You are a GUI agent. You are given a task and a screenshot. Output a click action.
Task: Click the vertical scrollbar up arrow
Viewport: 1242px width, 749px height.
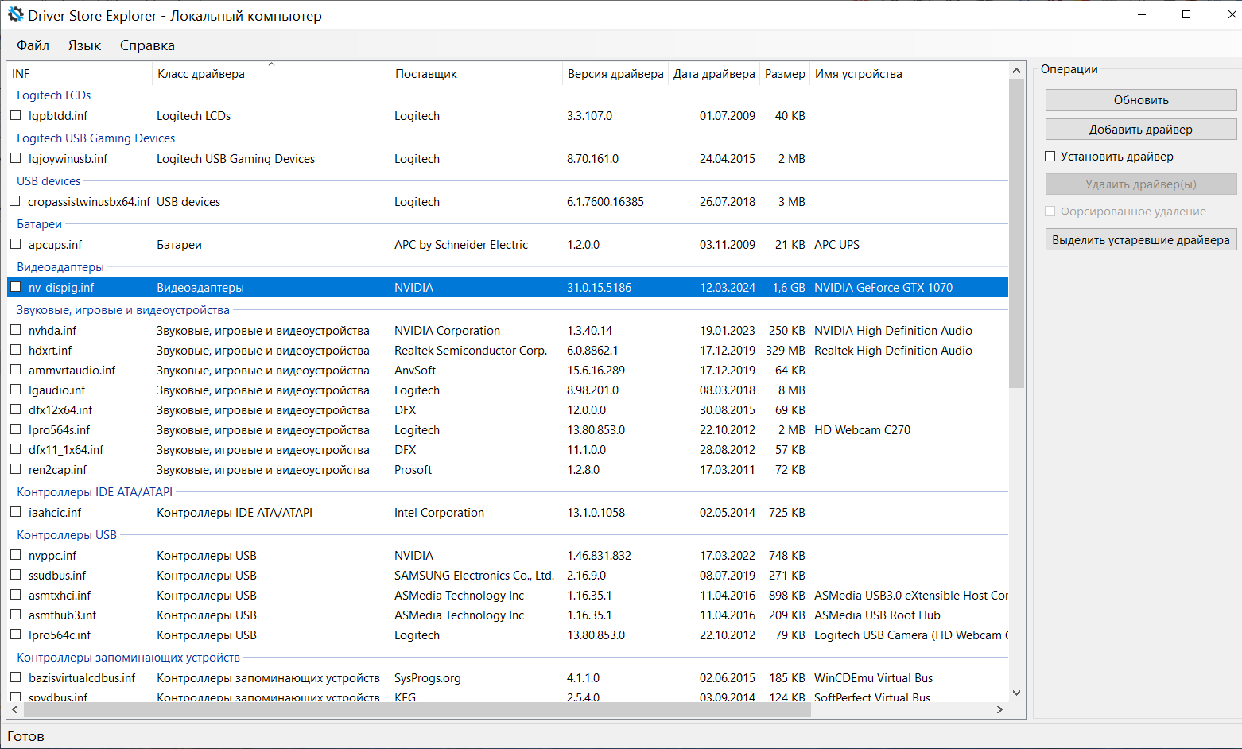tap(1016, 71)
